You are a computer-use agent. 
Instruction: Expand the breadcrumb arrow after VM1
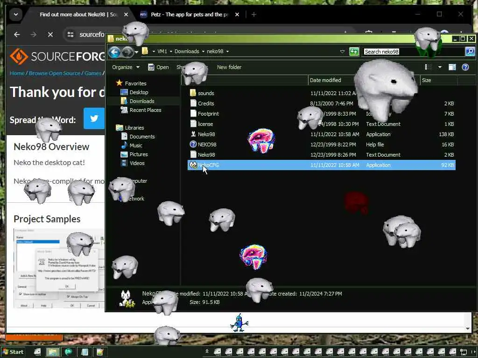click(x=171, y=51)
